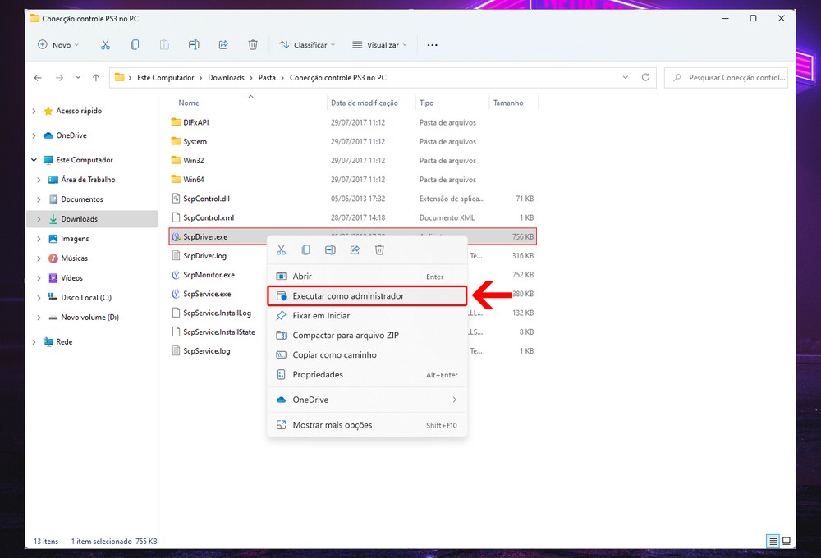Viewport: 821px width, 558px height.
Task: Select the Win64 folder
Action: pyautogui.click(x=194, y=180)
